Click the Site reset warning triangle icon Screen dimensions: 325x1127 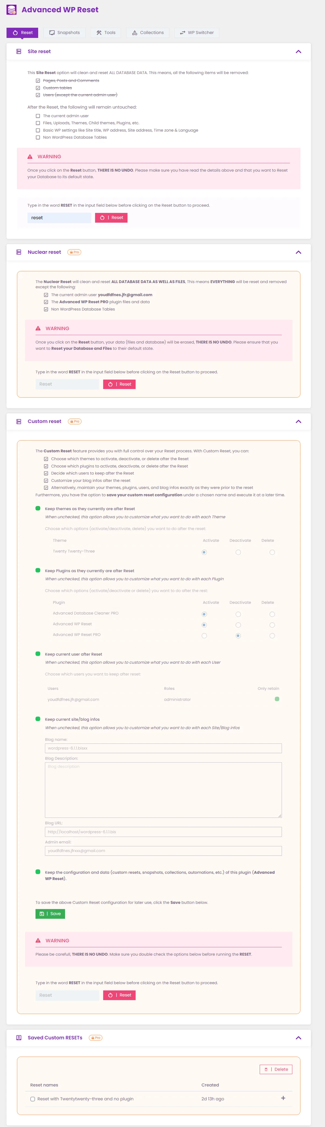pos(30,157)
